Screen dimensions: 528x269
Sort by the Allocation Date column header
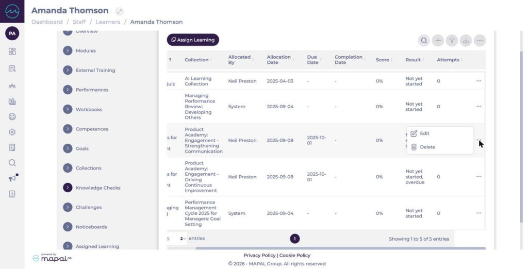click(x=279, y=60)
